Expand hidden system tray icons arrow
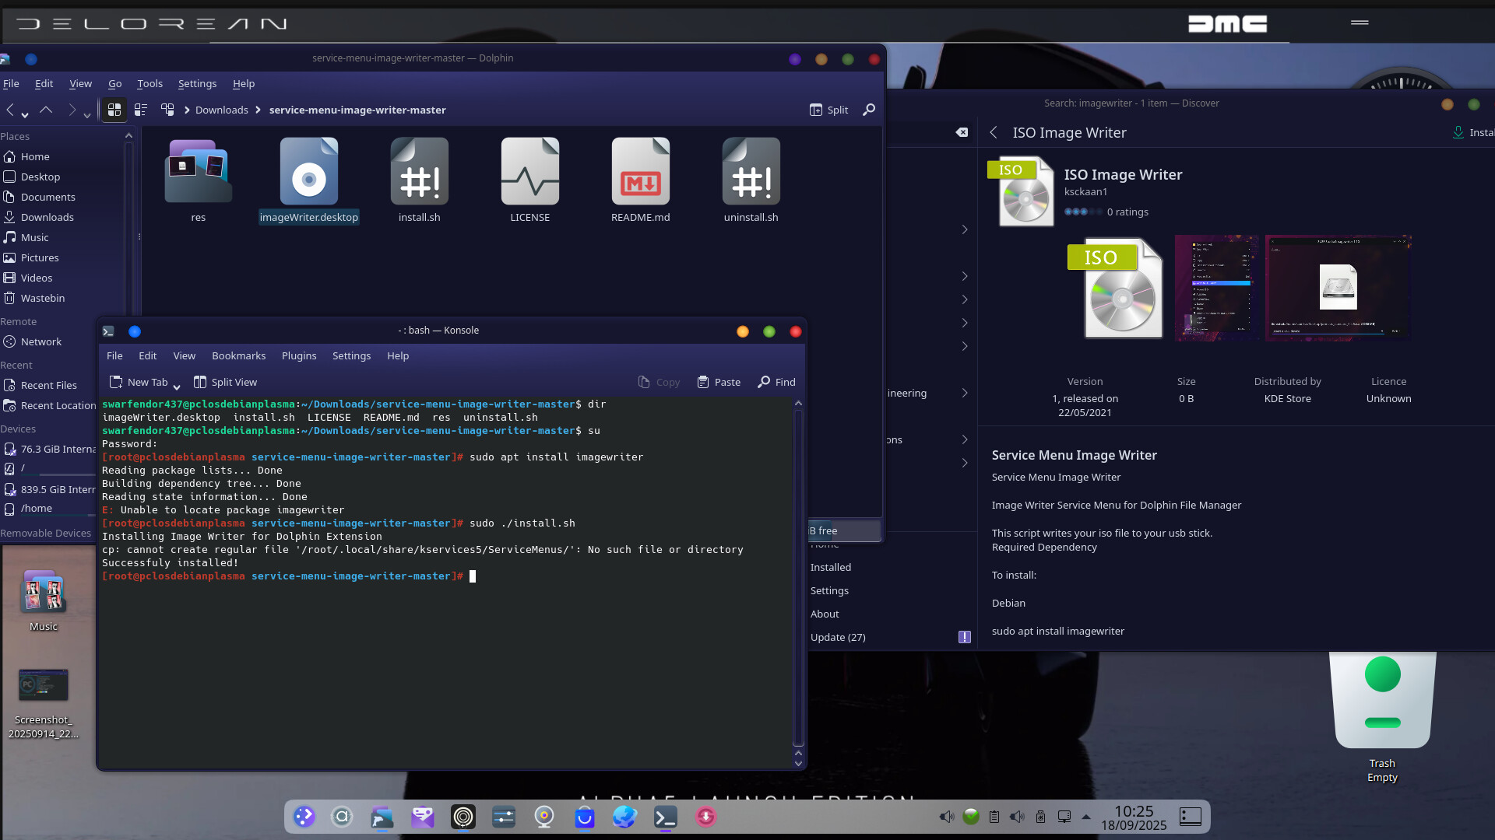Screen dimensions: 1495x840 pos(1086,817)
